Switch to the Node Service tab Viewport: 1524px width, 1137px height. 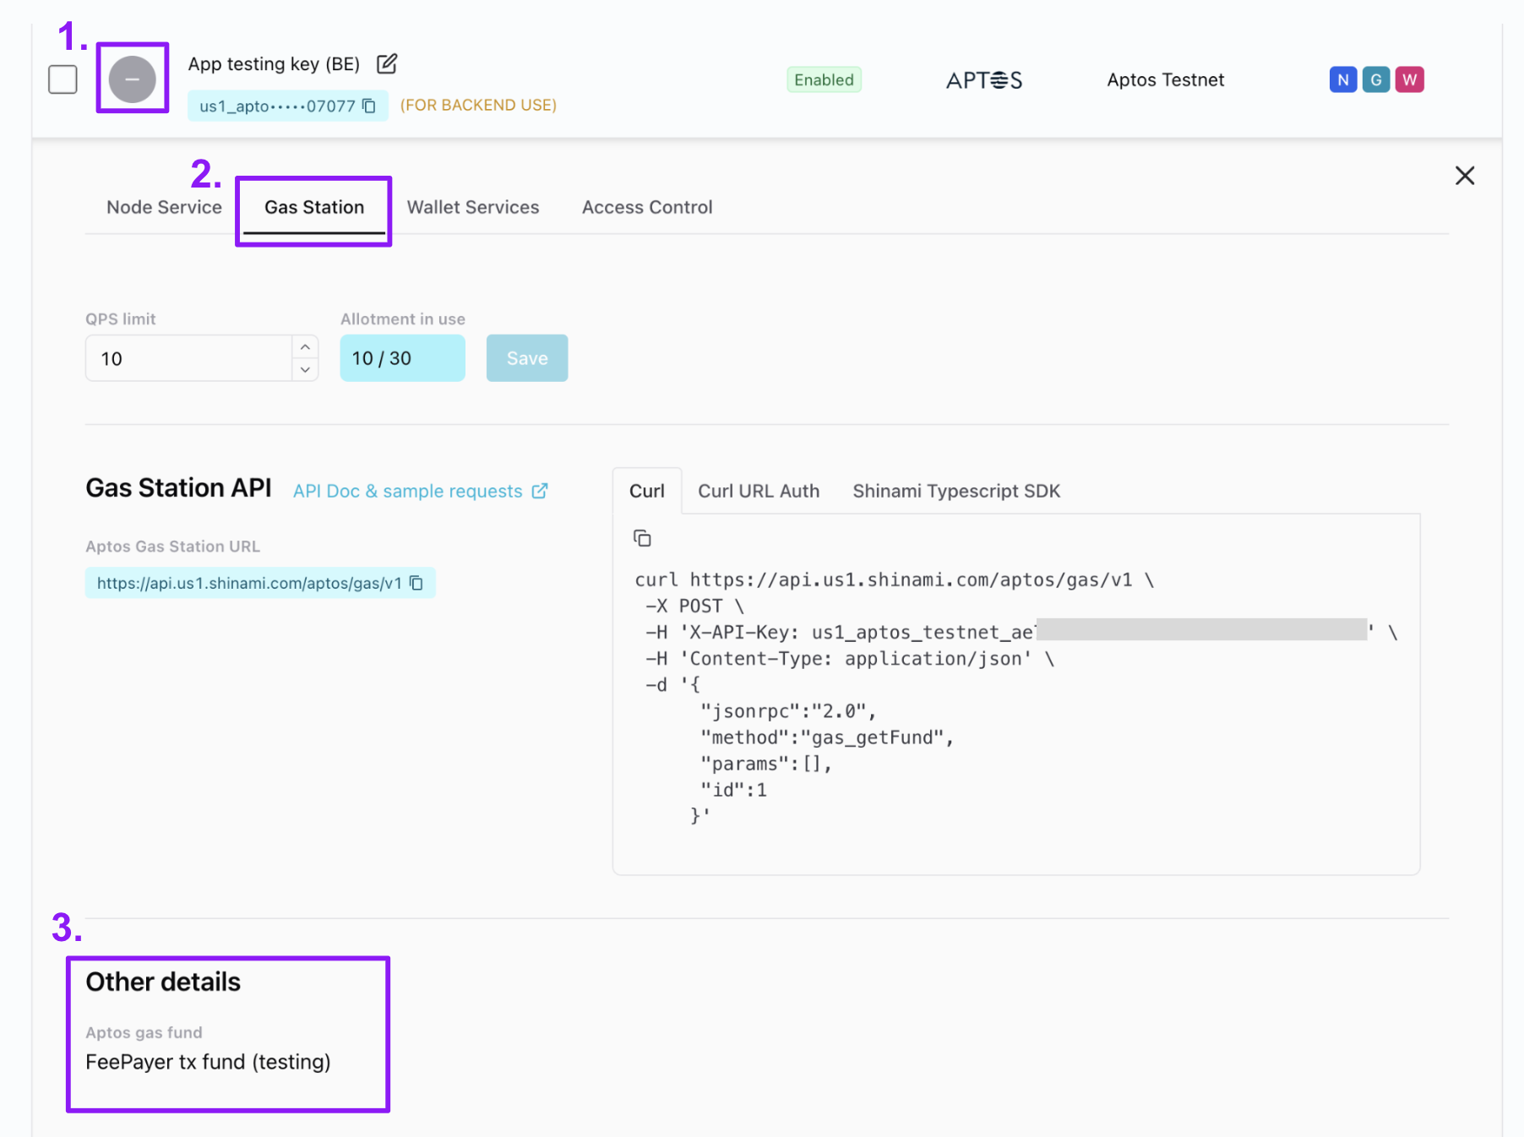[164, 207]
